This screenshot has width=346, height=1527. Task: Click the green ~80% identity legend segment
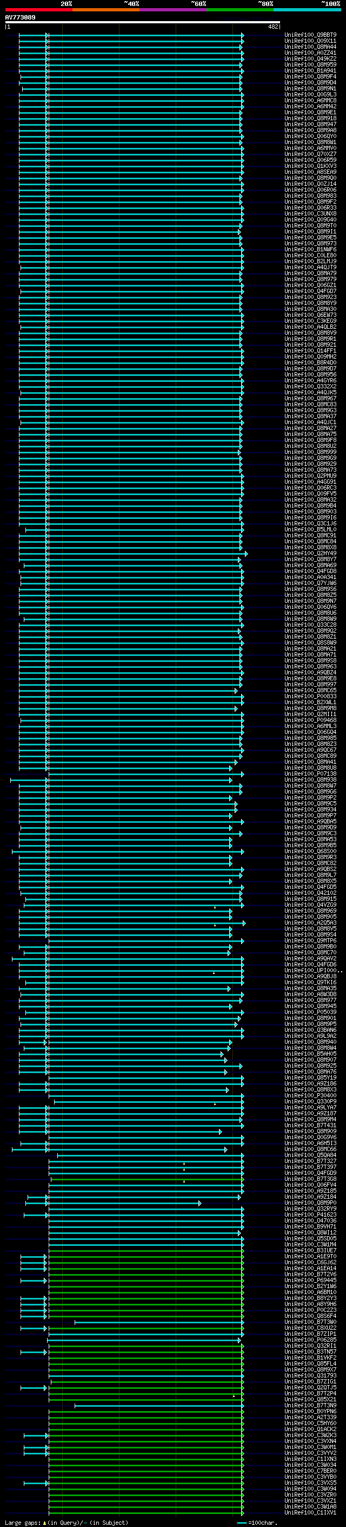click(x=240, y=10)
